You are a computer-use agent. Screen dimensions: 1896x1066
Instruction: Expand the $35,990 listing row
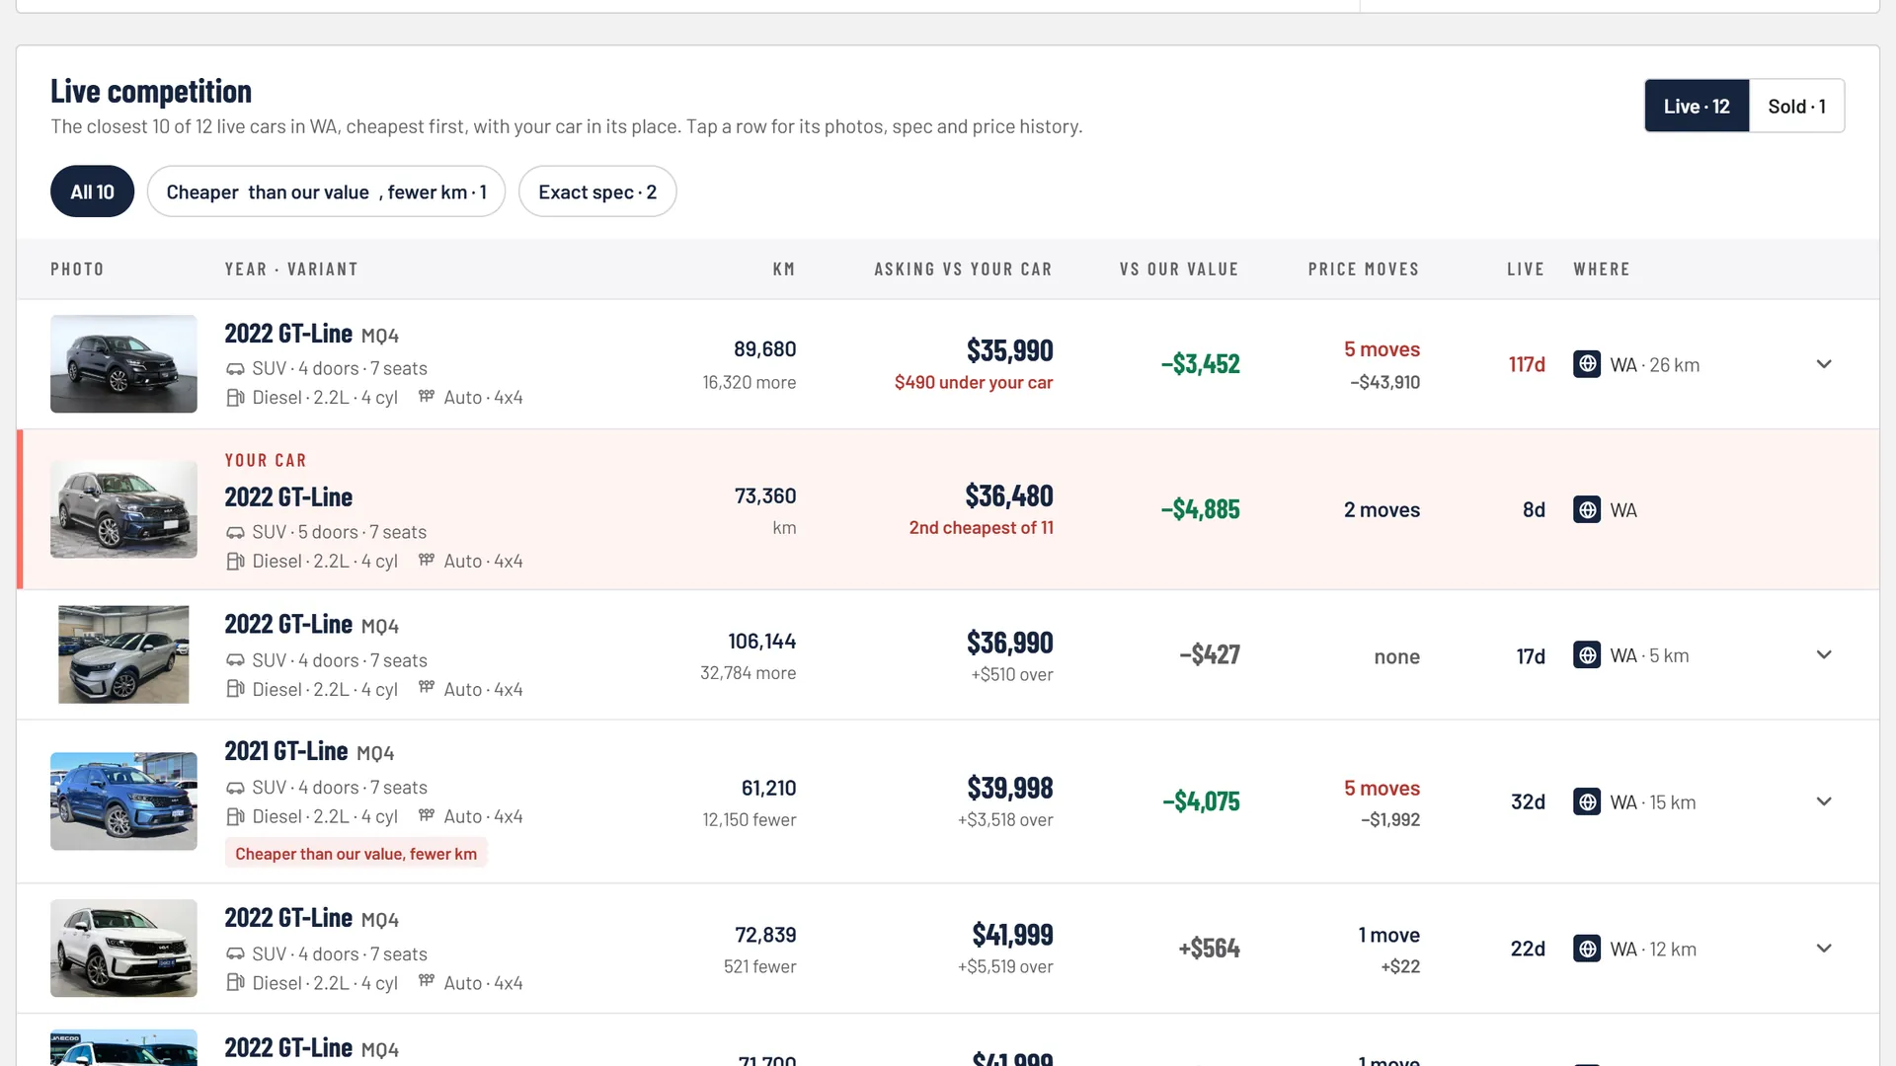tap(1824, 364)
